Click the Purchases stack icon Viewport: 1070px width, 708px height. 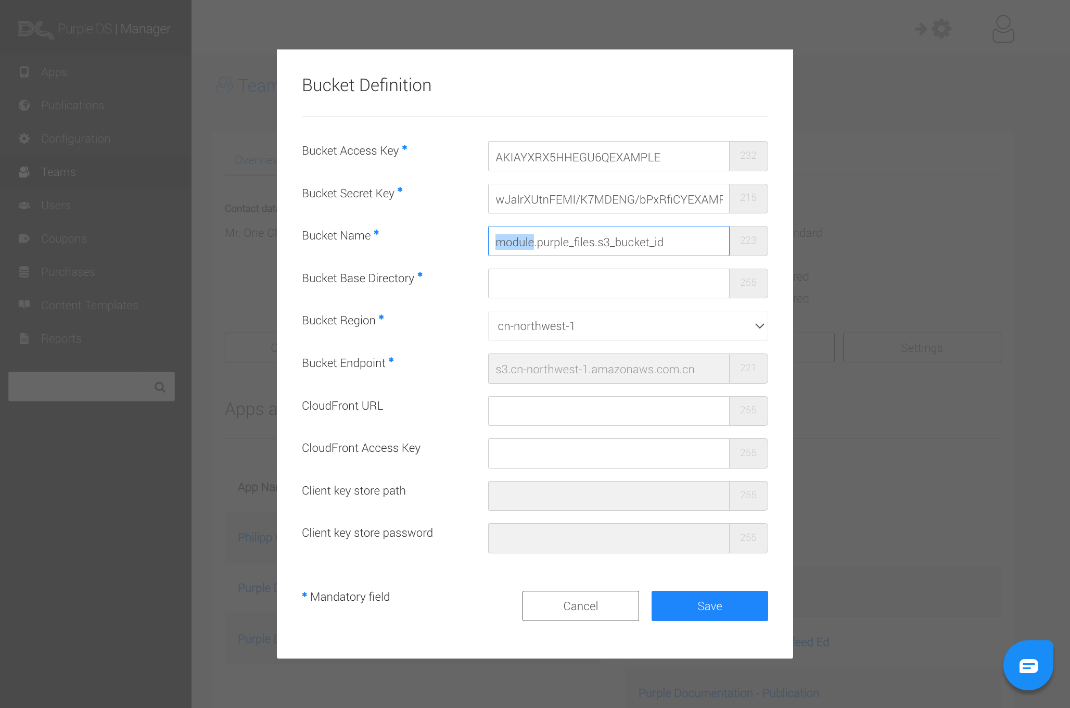coord(24,272)
